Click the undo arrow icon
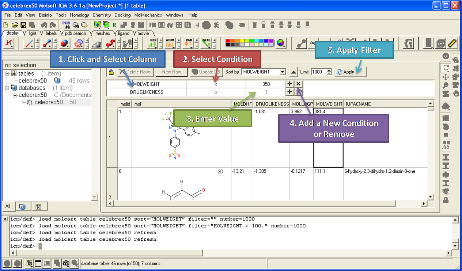Viewport: 462px width, 271px height. click(44, 25)
